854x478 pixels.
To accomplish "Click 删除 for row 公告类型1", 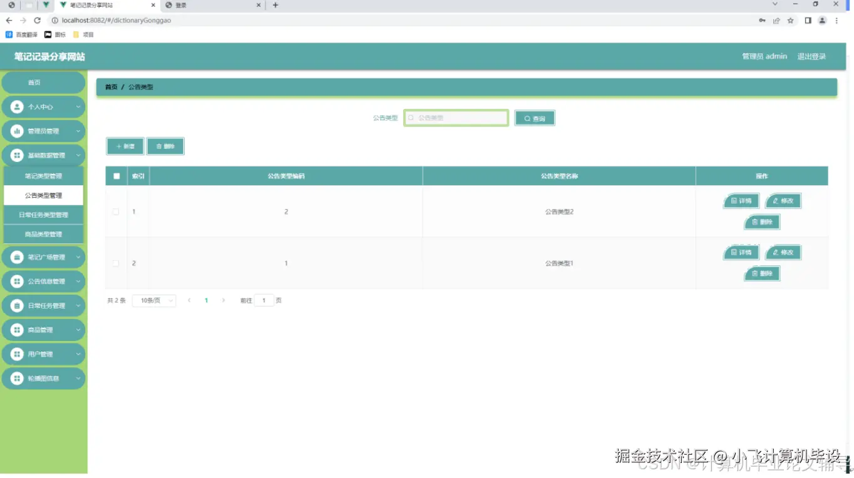I will [x=762, y=273].
